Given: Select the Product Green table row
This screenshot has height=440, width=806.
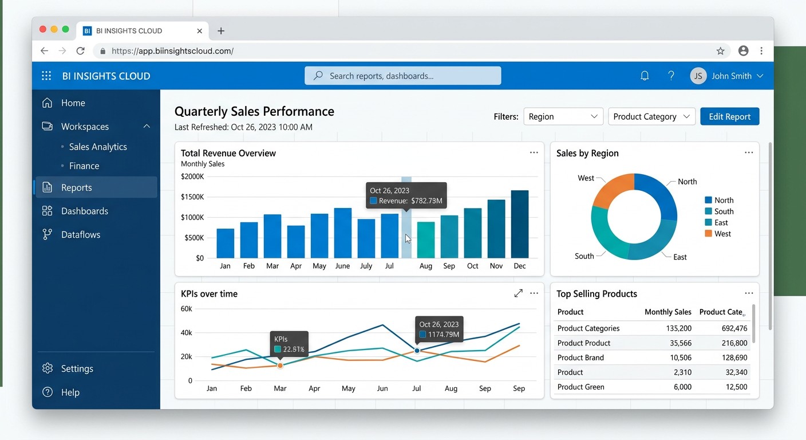Looking at the screenshot, I should click(x=652, y=387).
